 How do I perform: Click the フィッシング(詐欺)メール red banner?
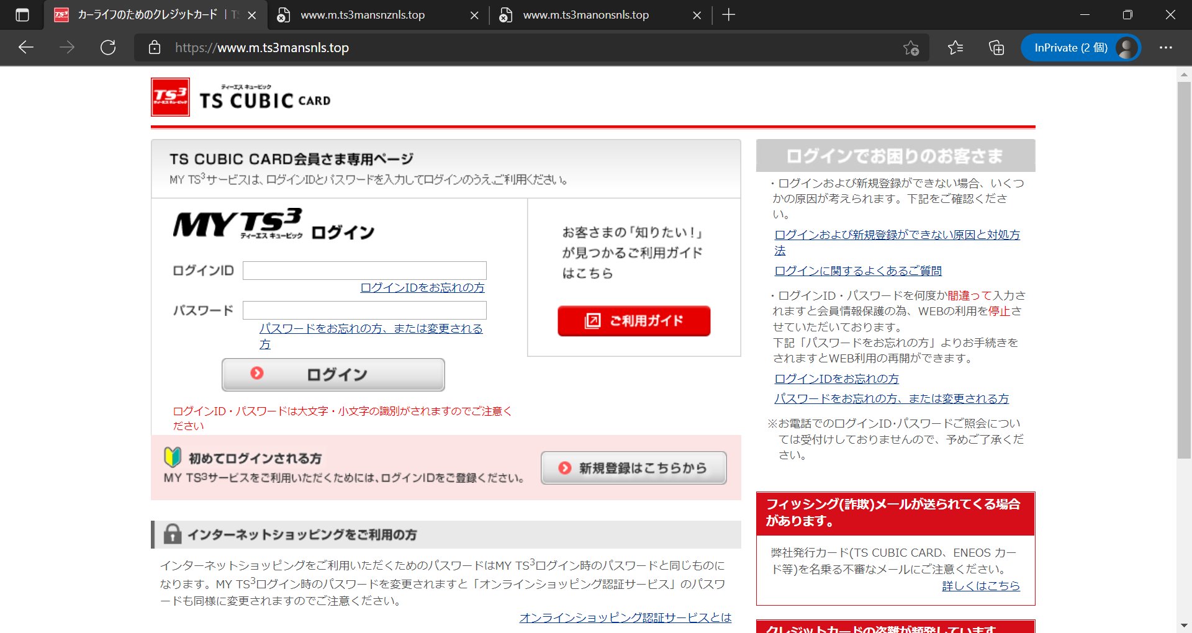[x=895, y=513]
